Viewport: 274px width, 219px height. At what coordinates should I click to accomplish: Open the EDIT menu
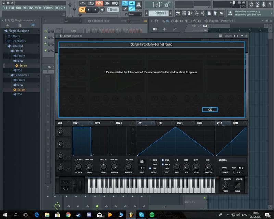[x=12, y=8]
